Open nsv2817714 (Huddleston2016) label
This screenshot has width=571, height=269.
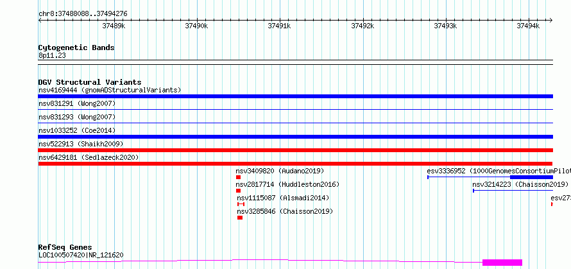click(x=287, y=184)
